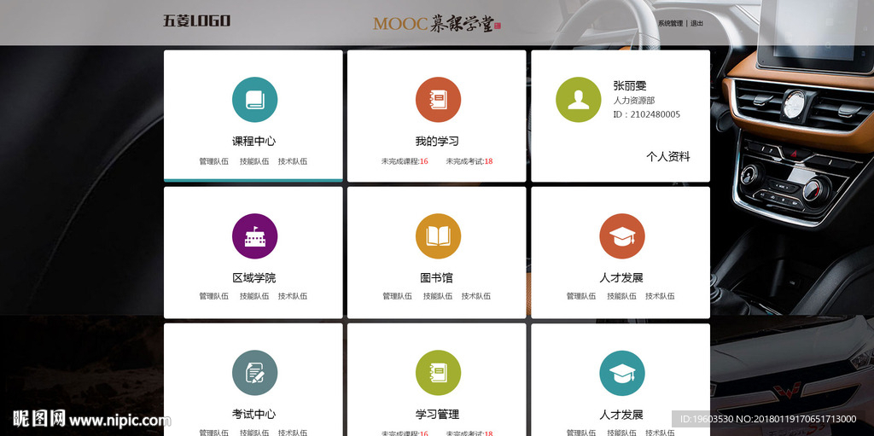The height and width of the screenshot is (436, 874).
Task: Click the department text 人力资源部
Action: tap(634, 101)
